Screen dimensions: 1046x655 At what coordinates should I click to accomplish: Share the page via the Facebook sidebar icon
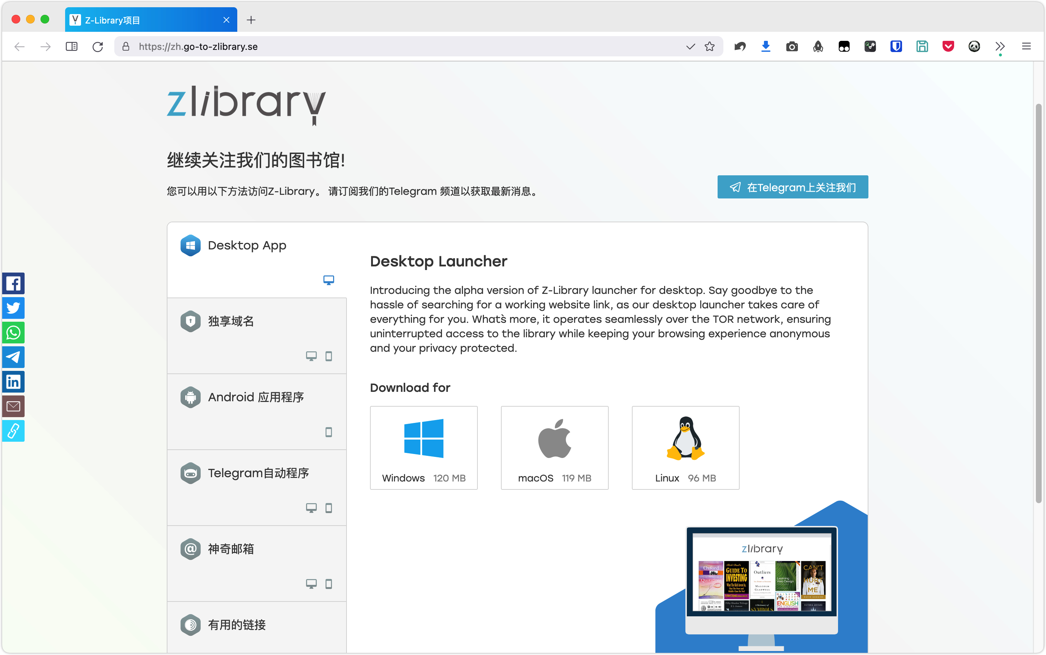pyautogui.click(x=13, y=283)
